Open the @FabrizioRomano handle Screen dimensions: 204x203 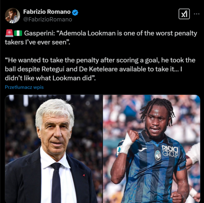pos(48,19)
